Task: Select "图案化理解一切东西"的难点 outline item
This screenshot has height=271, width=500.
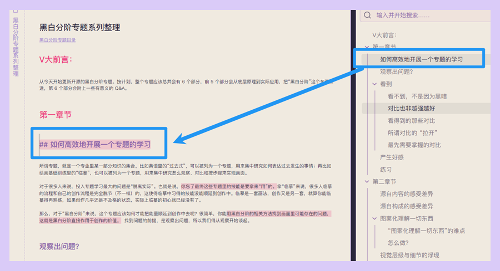Action: [x=426, y=231]
